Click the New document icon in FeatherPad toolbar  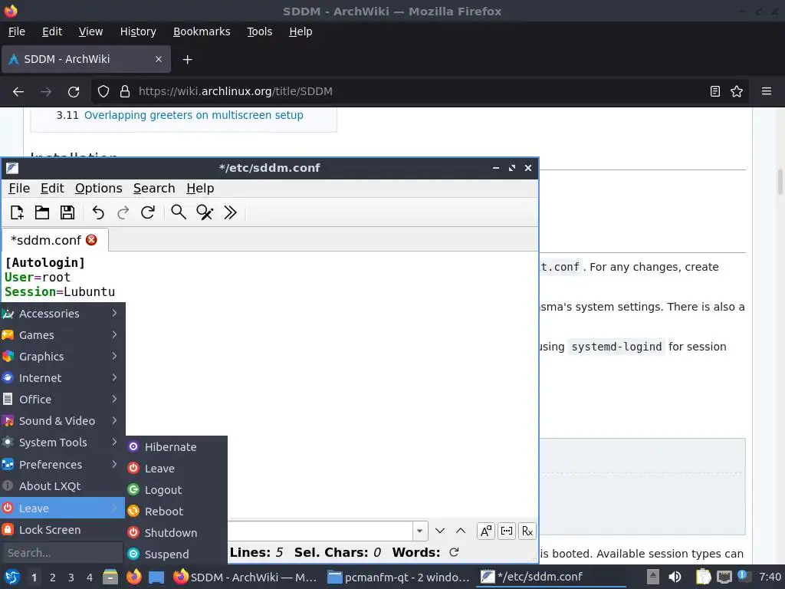[17, 212]
